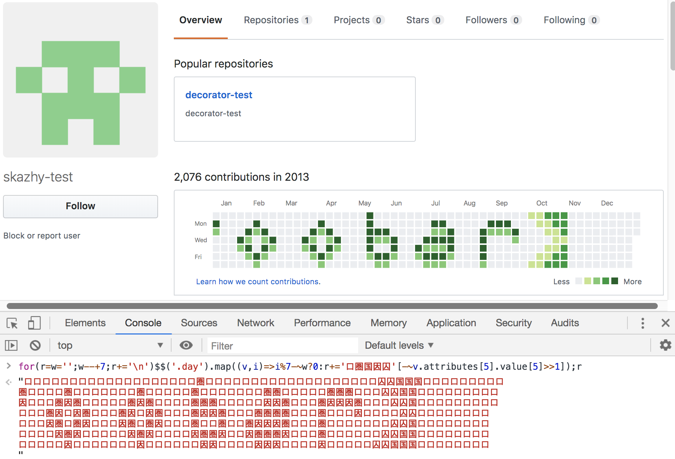This screenshot has height=459, width=675.
Task: Open the decorator-test repository link
Action: click(219, 95)
